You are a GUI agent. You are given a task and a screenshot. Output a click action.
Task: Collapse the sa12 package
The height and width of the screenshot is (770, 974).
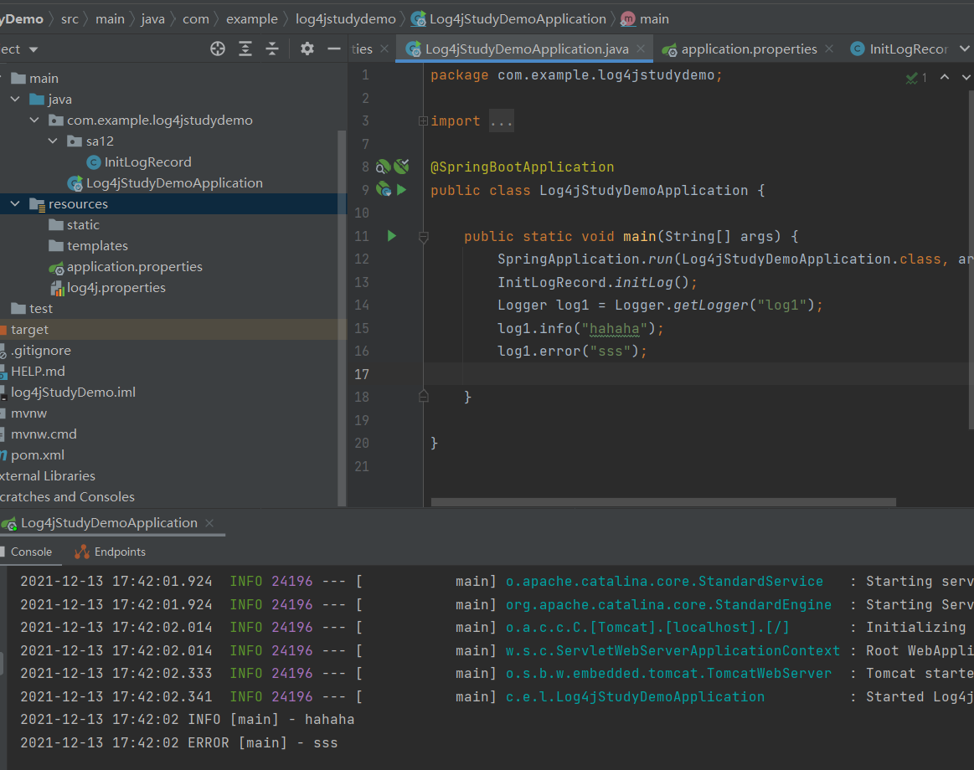click(54, 141)
